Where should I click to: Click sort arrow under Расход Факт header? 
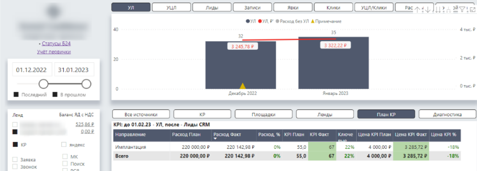tap(215, 139)
